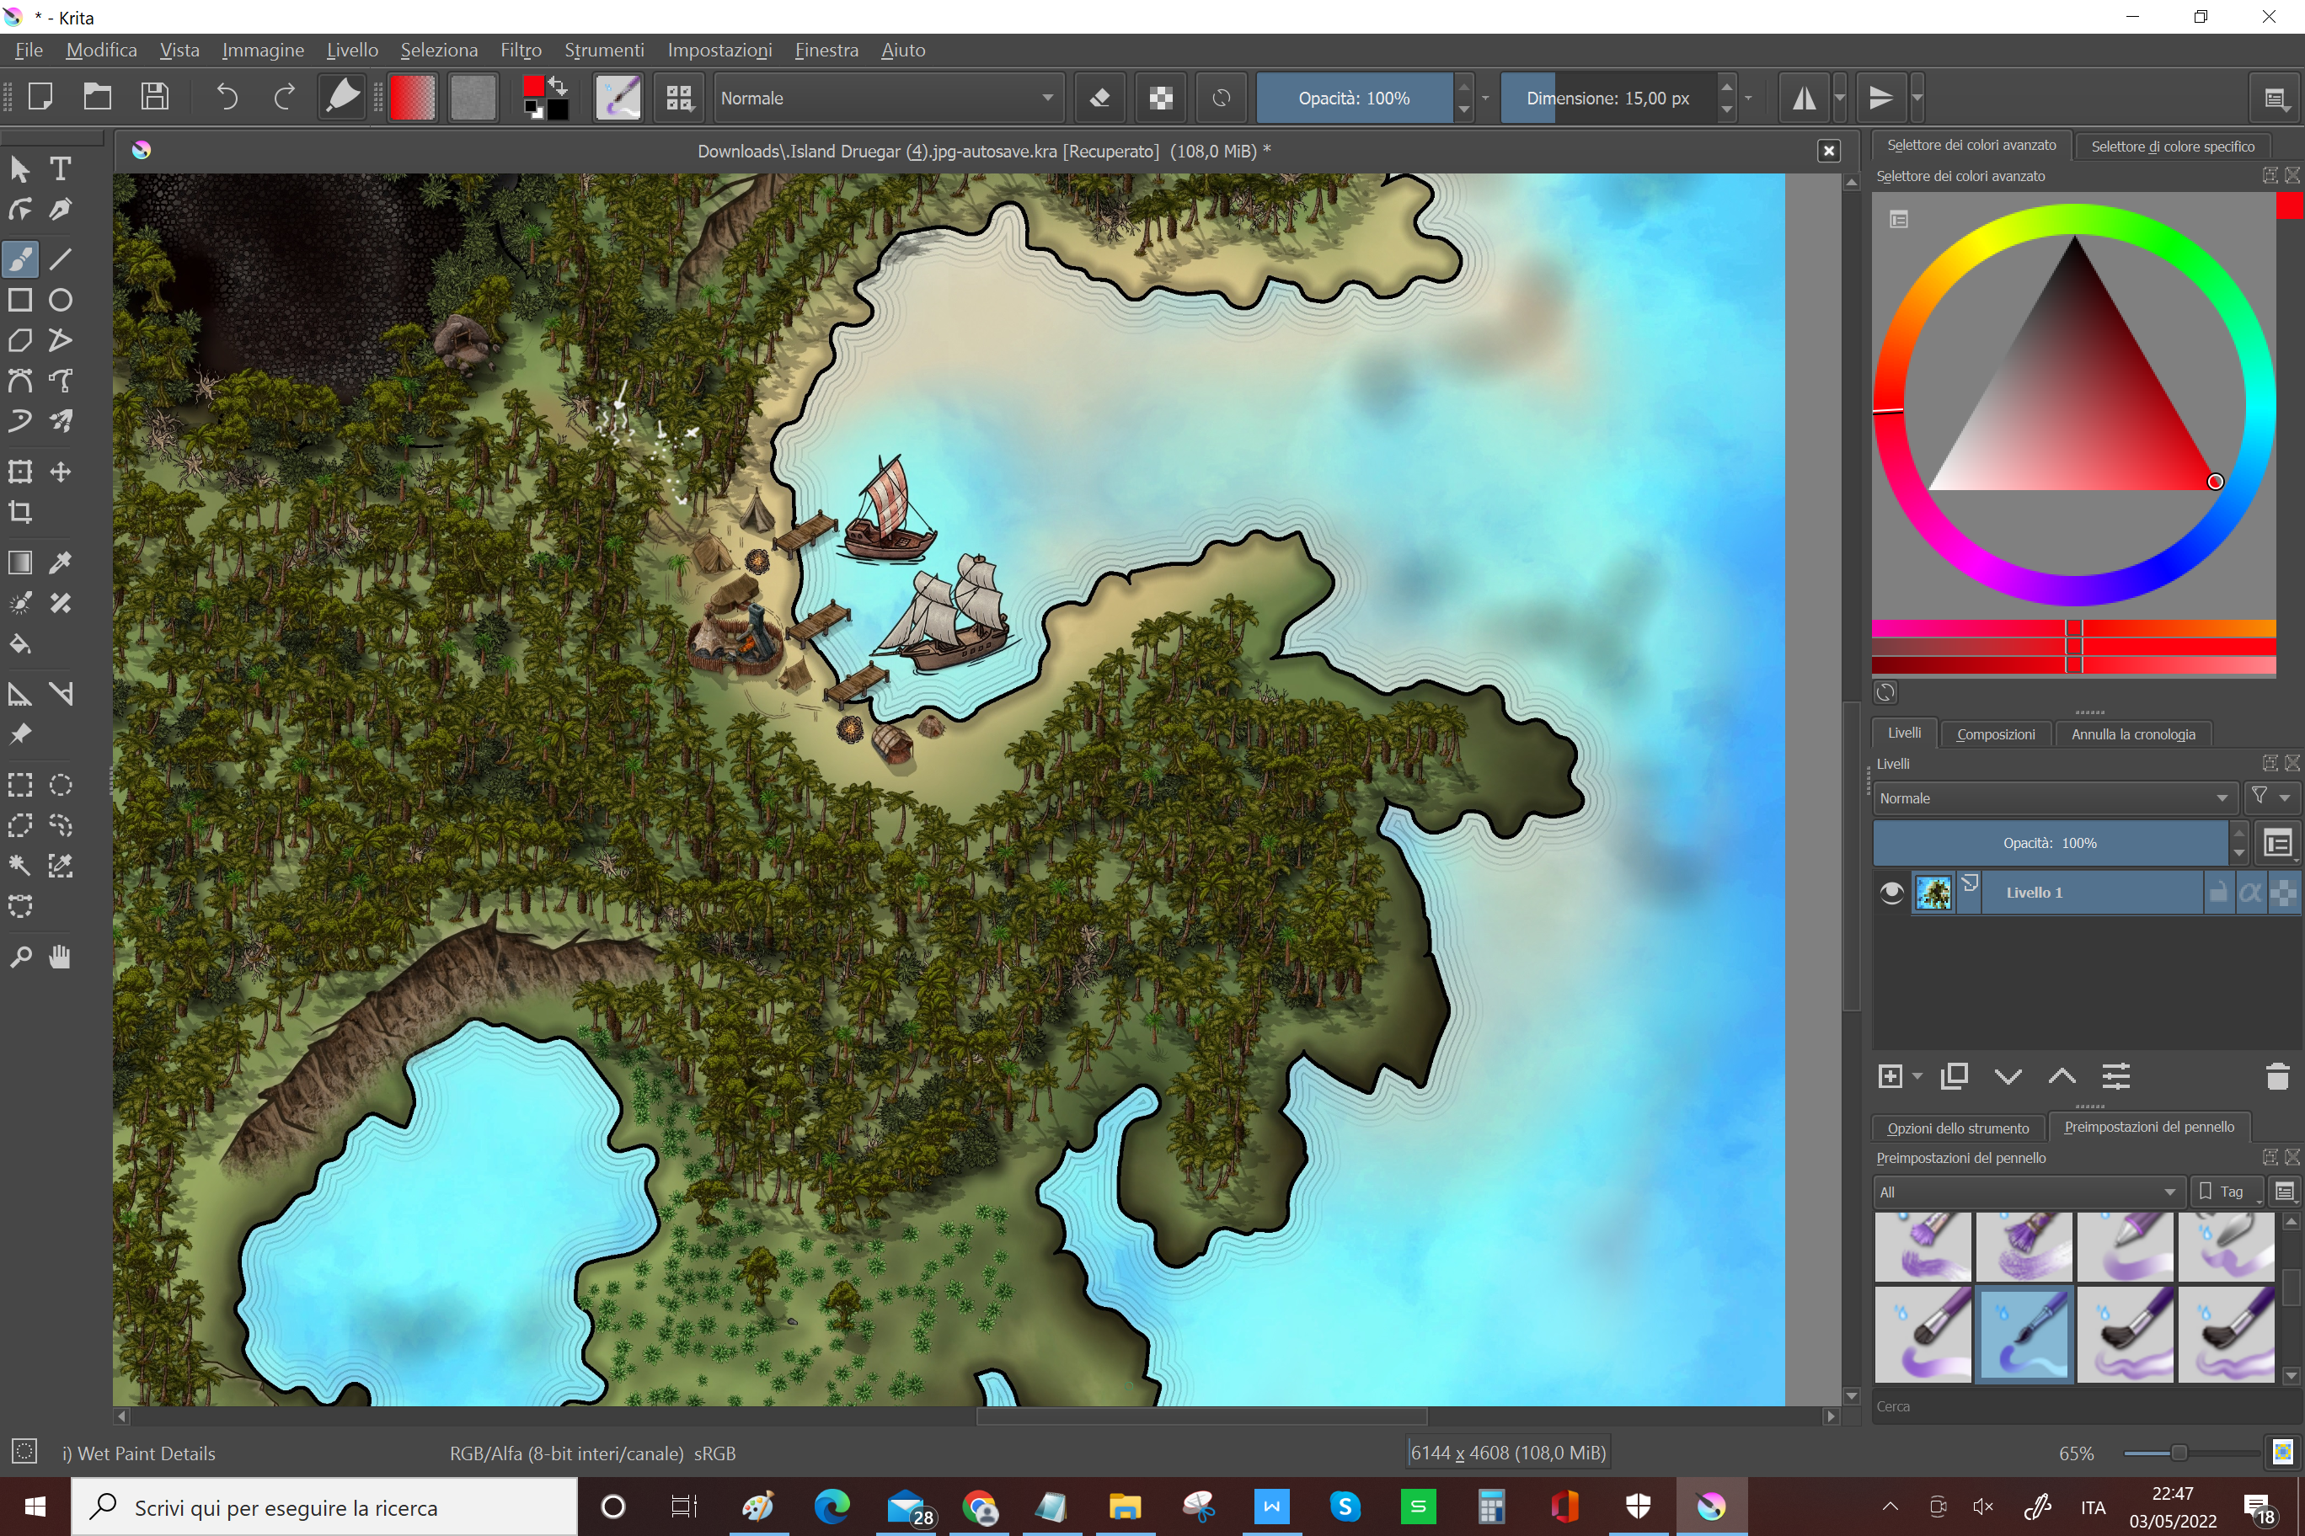Switch to Annulla la cronologia tab
This screenshot has width=2305, height=1536.
[2132, 733]
